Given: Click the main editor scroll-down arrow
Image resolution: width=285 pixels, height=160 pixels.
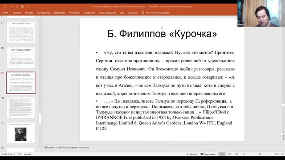Looking at the screenshot, I should click(x=283, y=133).
